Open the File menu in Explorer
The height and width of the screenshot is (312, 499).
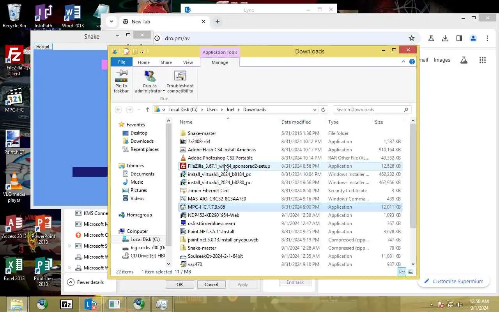tap(122, 62)
